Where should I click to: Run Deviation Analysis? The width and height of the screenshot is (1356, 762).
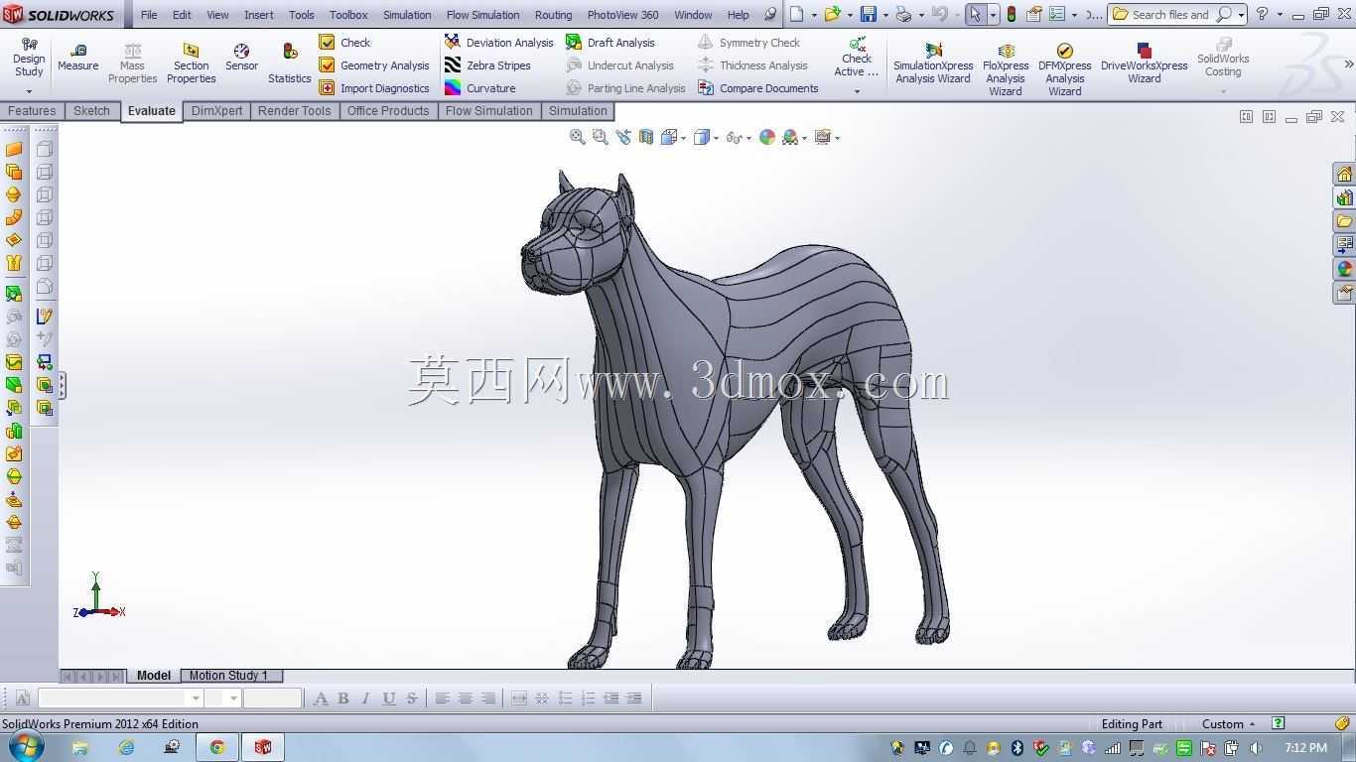tap(499, 42)
